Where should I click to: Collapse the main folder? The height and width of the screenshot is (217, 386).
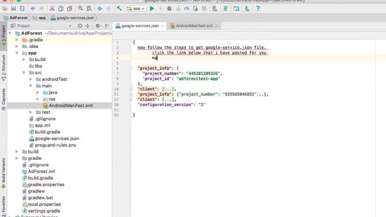click(31, 86)
